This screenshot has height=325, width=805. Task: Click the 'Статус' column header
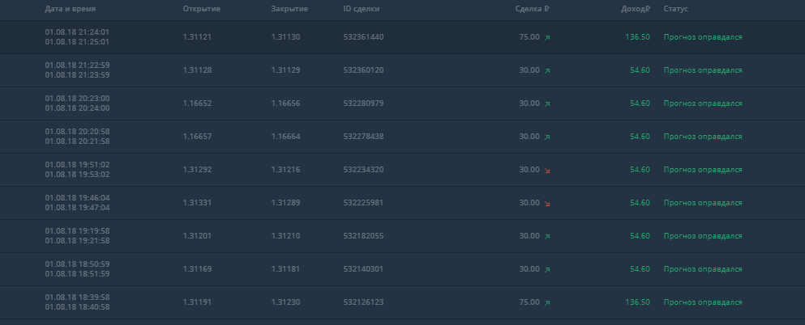pyautogui.click(x=675, y=9)
